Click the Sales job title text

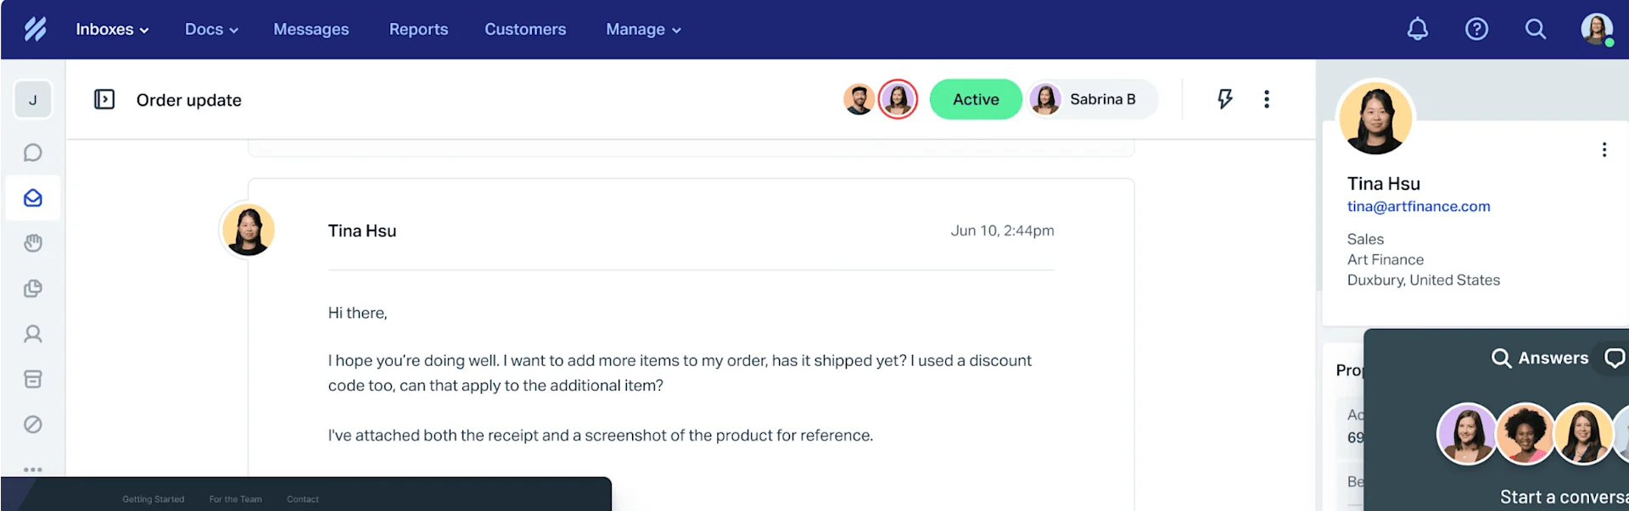(1365, 240)
